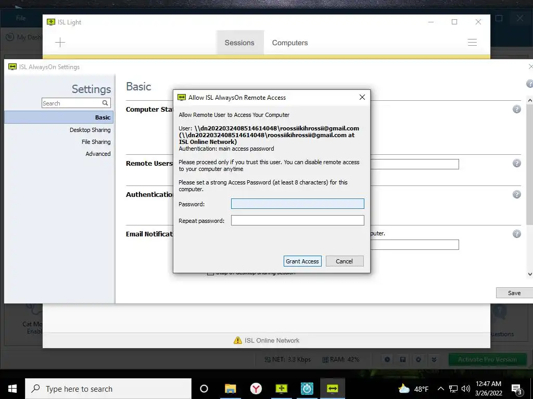Click the NET: 3.3 Kbps status readout

pos(287,360)
